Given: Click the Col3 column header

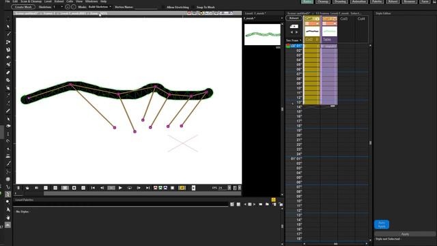Looking at the screenshot, I should [344, 18].
